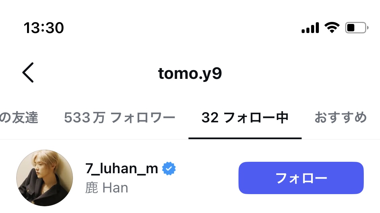Tap the 533万 follower count number
This screenshot has width=380, height=213.
84,118
